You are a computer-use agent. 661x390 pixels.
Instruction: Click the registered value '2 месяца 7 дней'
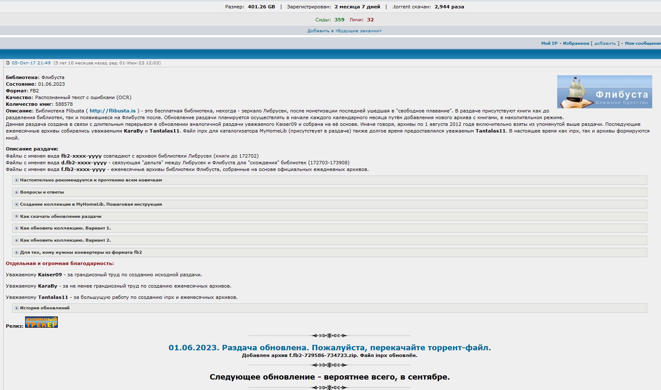point(357,7)
